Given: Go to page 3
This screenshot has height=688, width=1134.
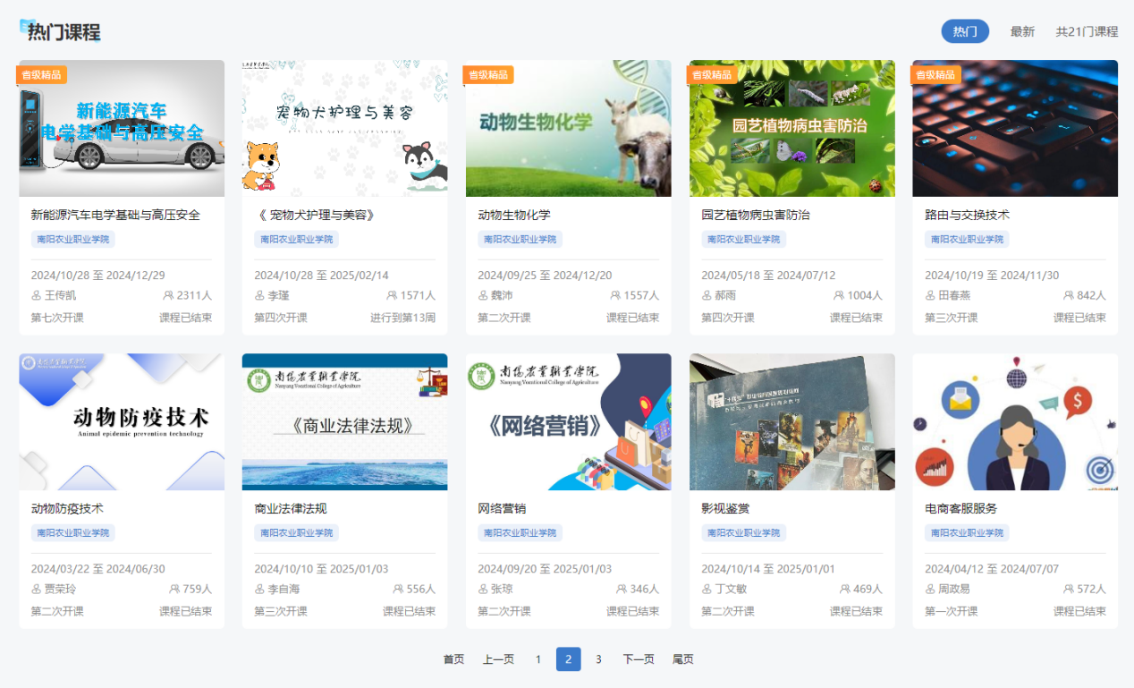Looking at the screenshot, I should coord(598,659).
